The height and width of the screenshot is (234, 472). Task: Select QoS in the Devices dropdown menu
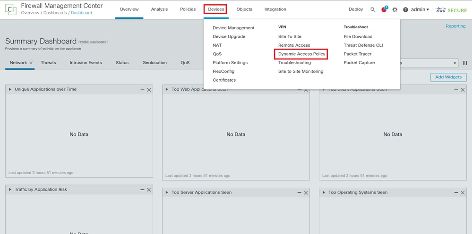click(x=217, y=54)
